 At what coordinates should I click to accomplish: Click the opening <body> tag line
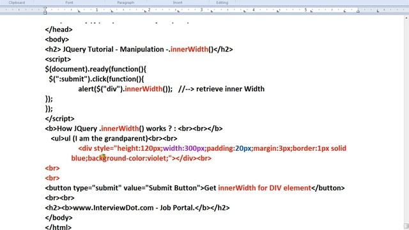[57, 40]
